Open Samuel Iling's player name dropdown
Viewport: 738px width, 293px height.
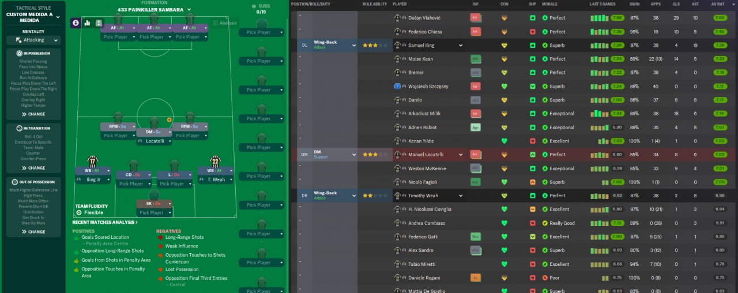[x=461, y=46]
